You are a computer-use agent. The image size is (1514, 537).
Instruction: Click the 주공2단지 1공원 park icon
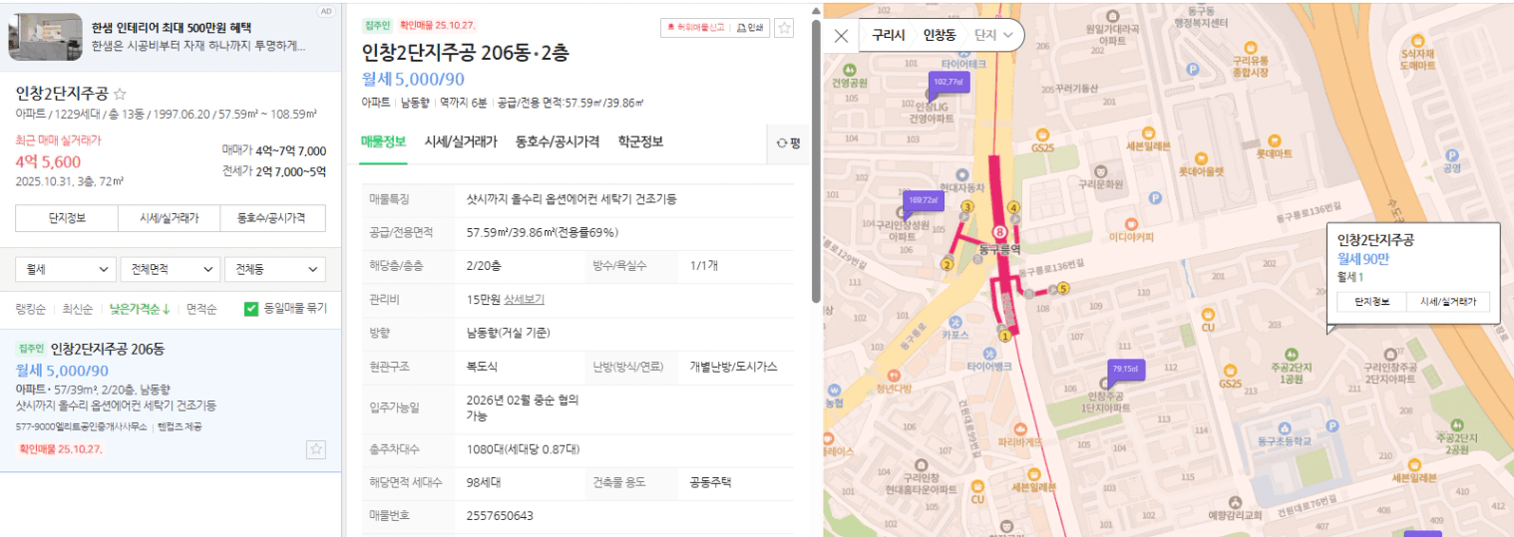click(x=1291, y=354)
